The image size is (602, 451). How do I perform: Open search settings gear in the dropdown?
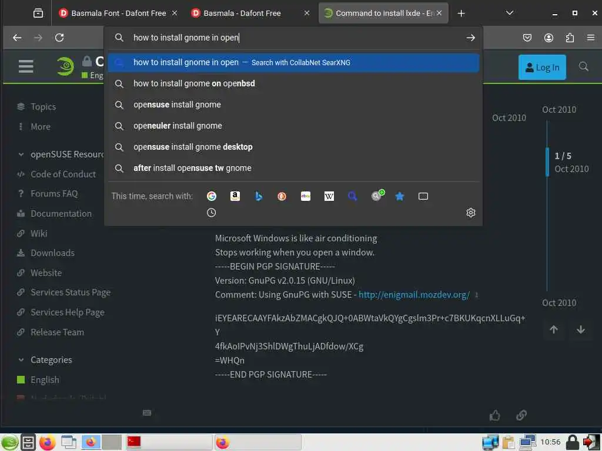[x=471, y=213]
